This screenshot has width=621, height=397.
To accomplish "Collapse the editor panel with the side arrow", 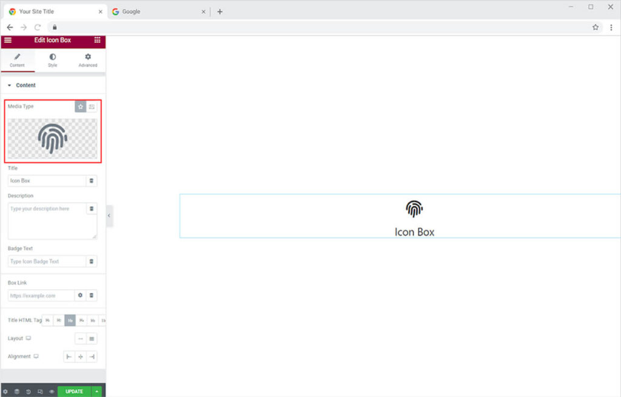I will (109, 215).
